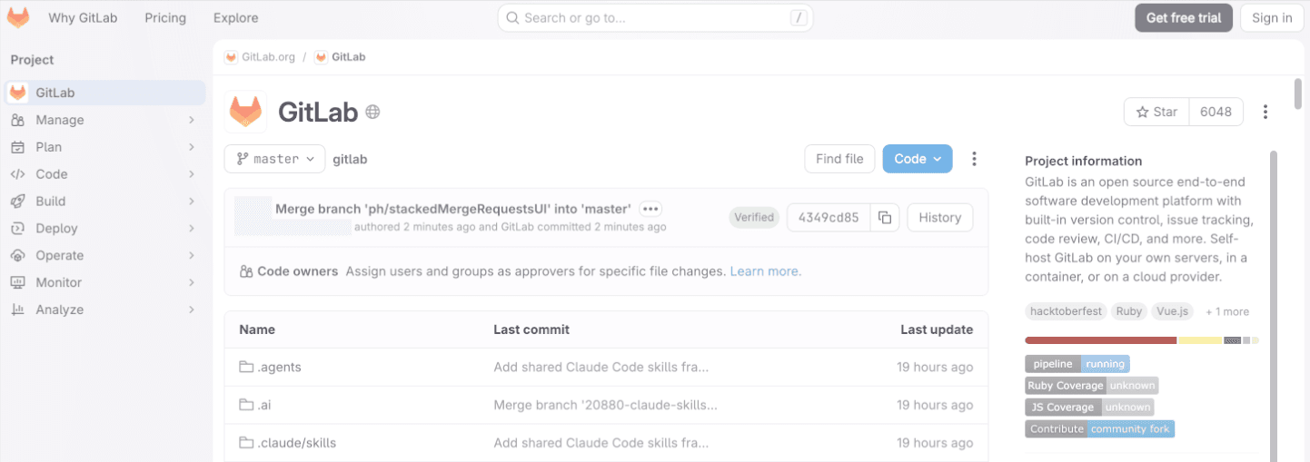Expand the Monitor section chevron
1310x462 pixels.
(x=192, y=282)
